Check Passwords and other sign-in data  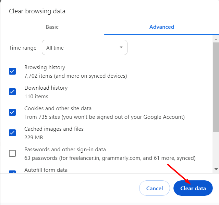[12, 153]
